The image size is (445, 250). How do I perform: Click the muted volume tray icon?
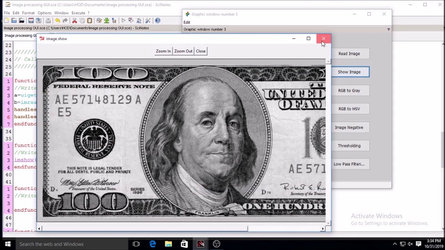[x=410, y=244]
